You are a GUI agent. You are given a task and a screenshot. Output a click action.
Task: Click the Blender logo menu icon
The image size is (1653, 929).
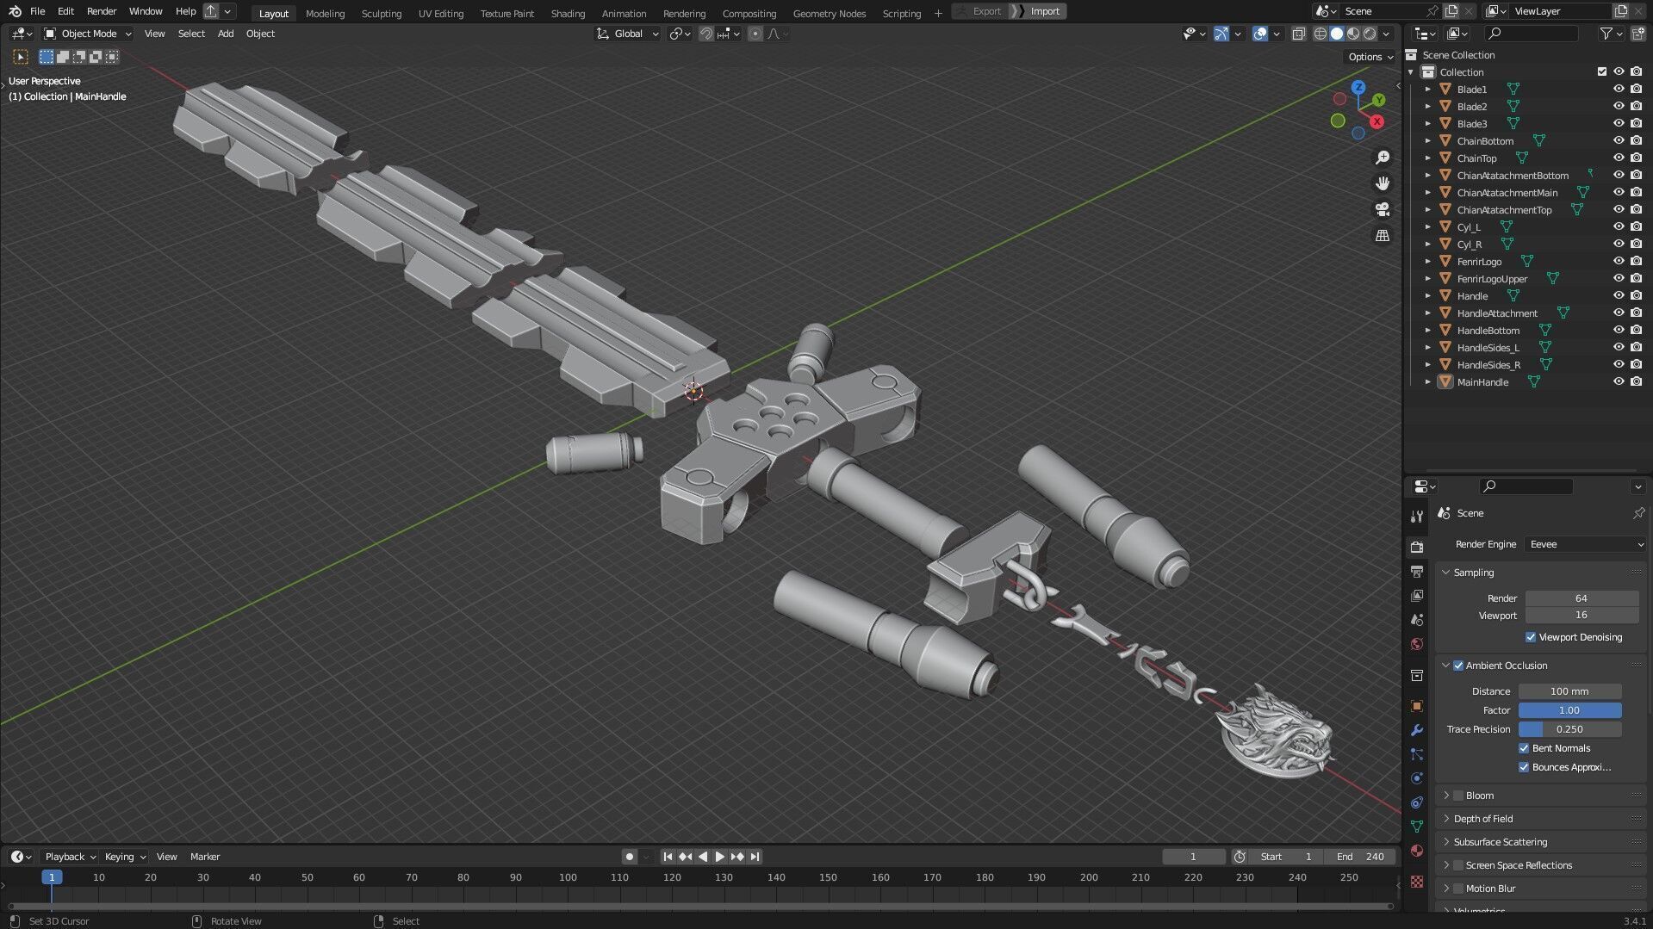pos(15,11)
